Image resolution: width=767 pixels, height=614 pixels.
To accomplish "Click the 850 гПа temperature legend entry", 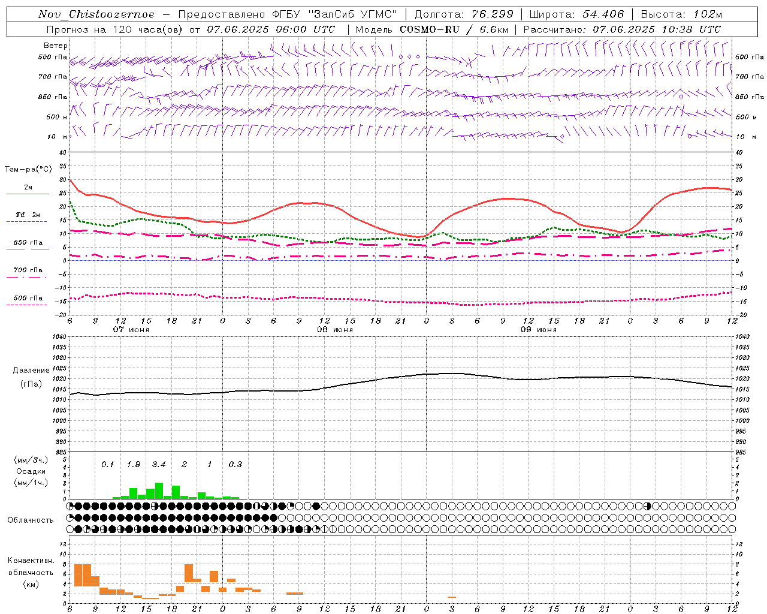I will (x=28, y=243).
